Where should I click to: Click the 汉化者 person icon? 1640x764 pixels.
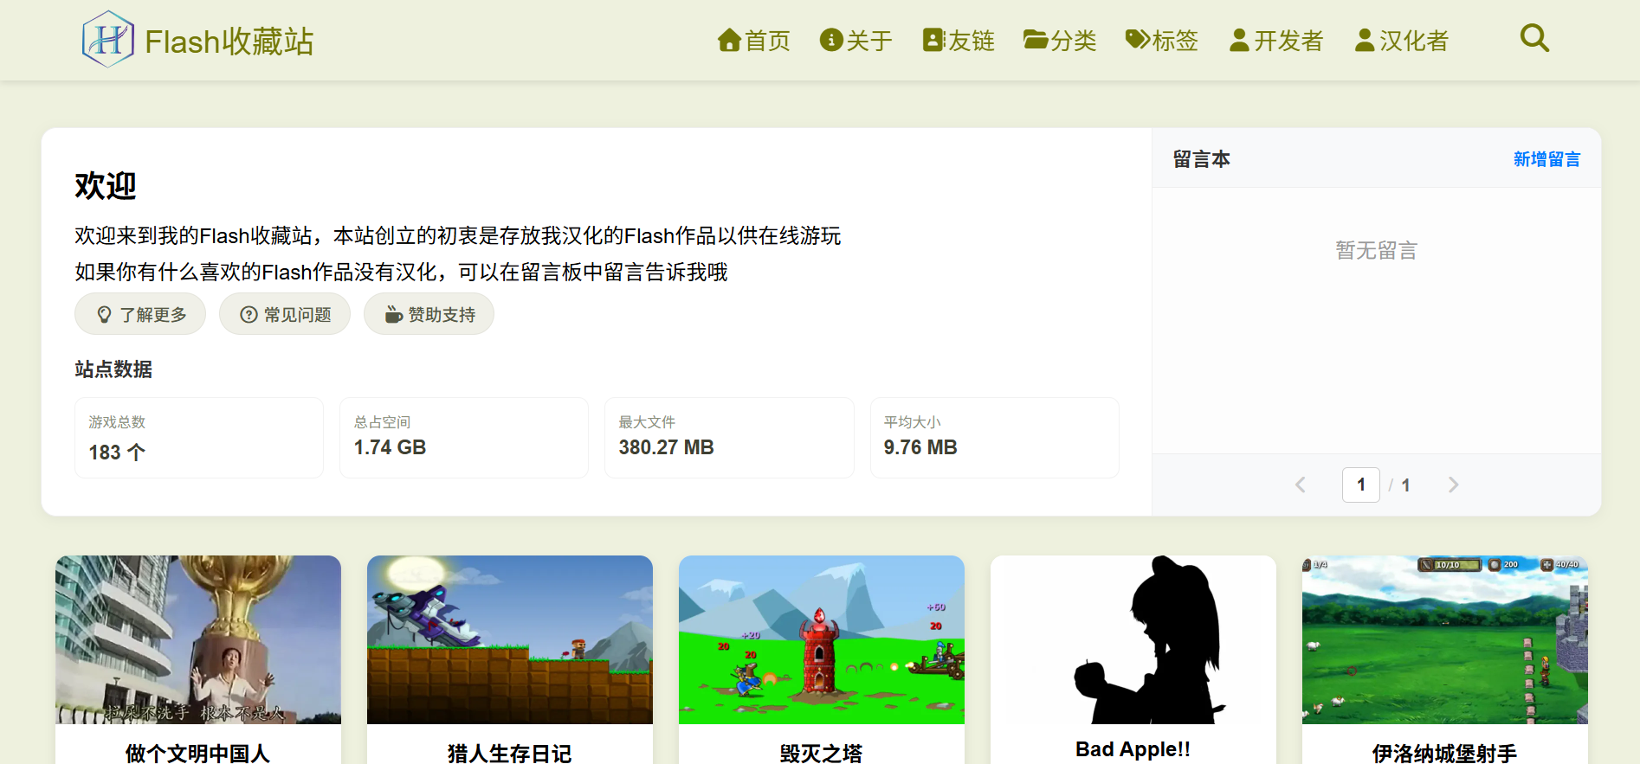click(x=1365, y=41)
